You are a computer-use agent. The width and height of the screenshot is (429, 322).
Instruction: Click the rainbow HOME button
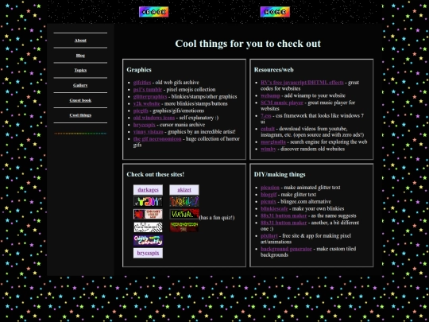(275, 12)
